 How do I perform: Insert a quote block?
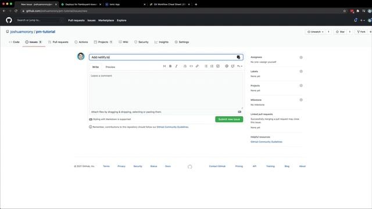[x=185, y=66]
